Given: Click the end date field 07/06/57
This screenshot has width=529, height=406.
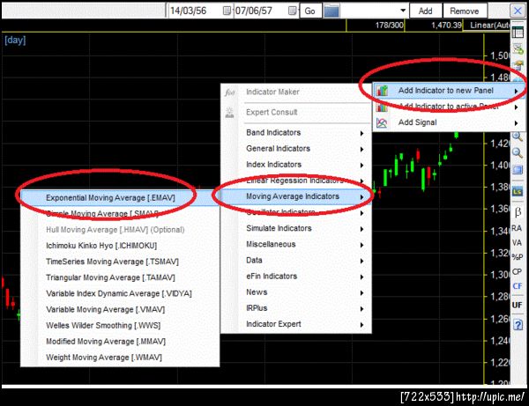Looking at the screenshot, I should pos(261,11).
